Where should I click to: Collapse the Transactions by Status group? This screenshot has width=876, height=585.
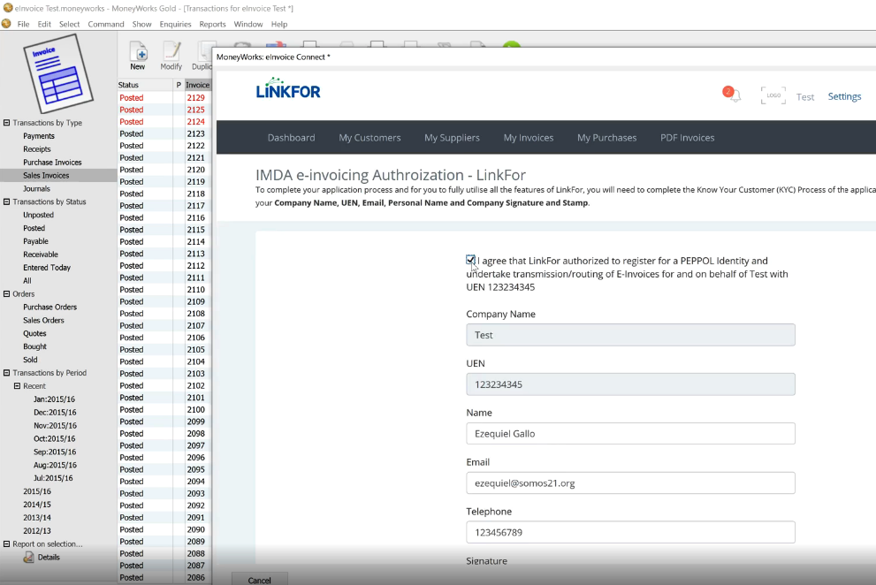coord(7,201)
